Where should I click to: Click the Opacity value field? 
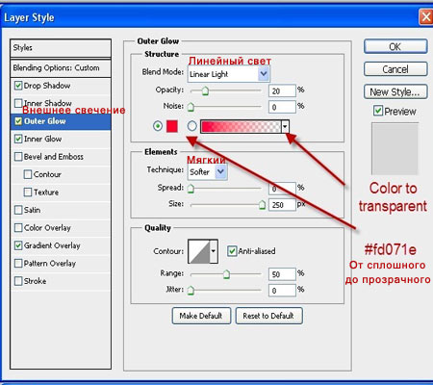(282, 90)
